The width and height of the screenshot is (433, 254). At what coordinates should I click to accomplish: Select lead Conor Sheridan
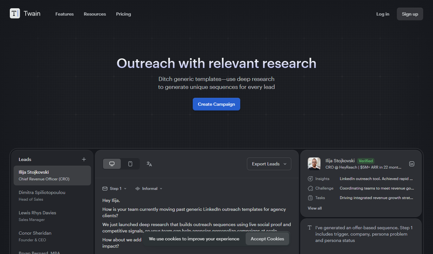pyautogui.click(x=52, y=236)
